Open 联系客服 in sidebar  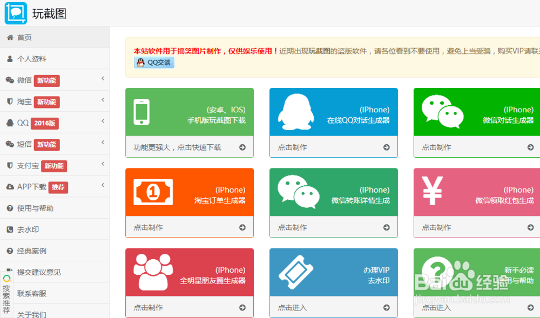[x=55, y=294]
